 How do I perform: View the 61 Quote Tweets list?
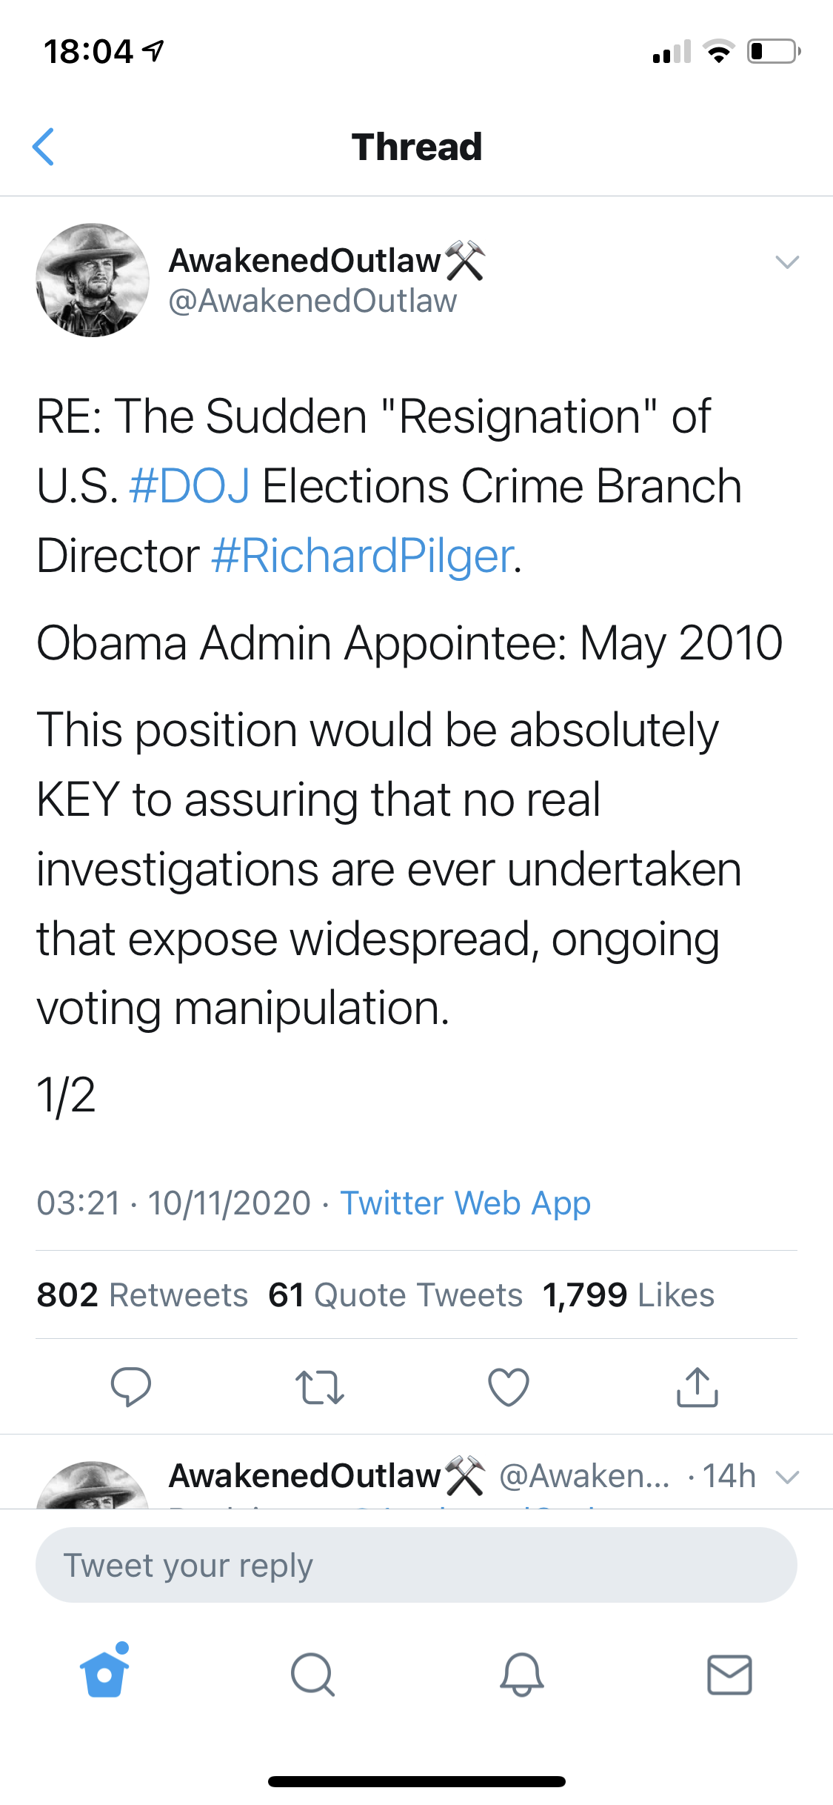coord(395,1295)
